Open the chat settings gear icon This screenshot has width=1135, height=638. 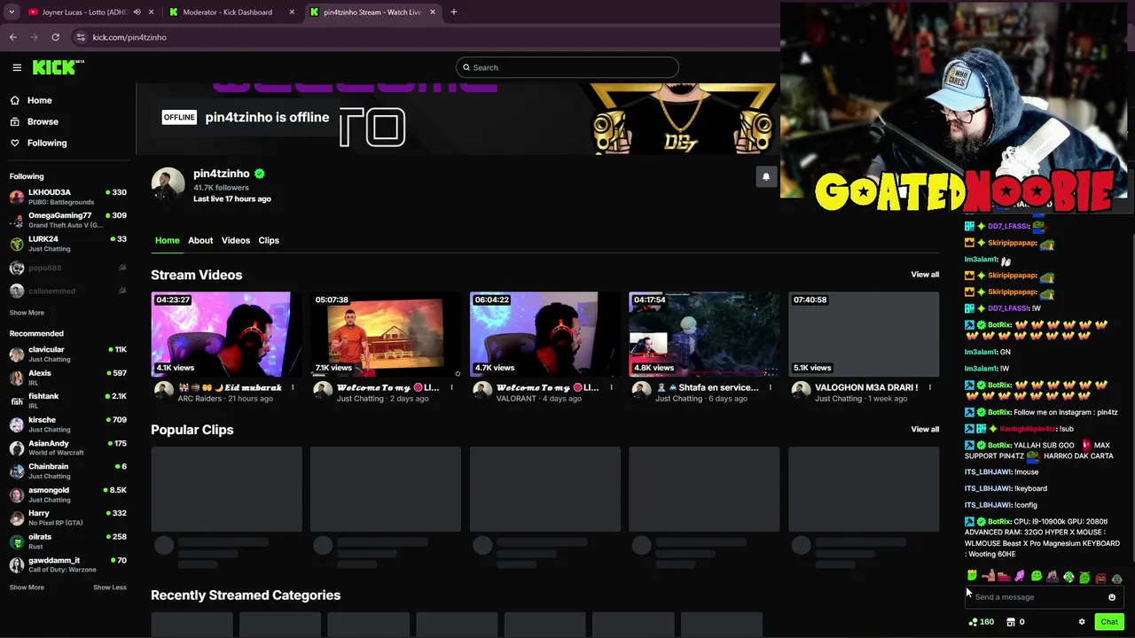pos(1082,622)
